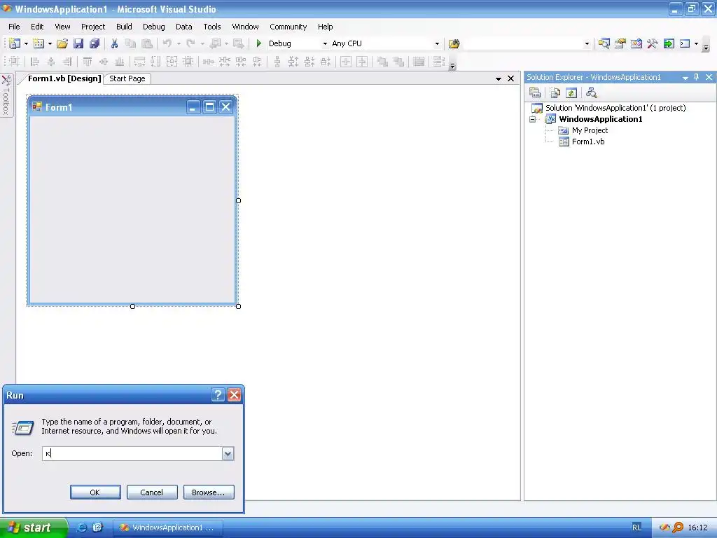Select the Form1.vb [Design] tab

click(64, 78)
